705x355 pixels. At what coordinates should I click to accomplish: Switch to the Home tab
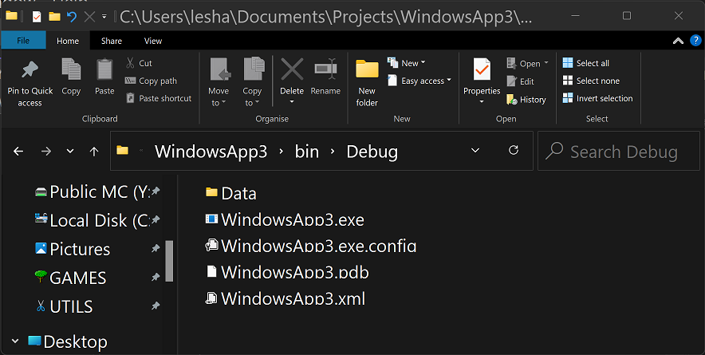click(68, 41)
